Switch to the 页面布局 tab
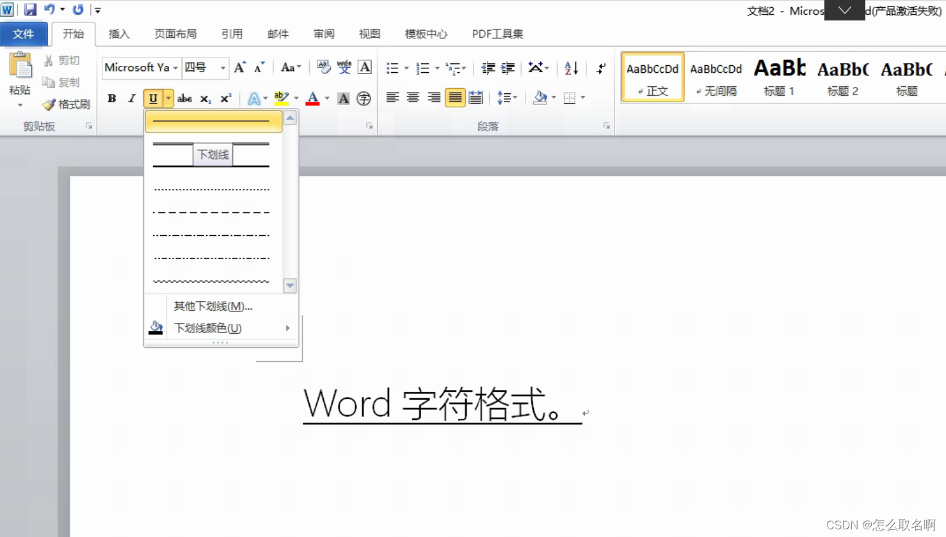The height and width of the screenshot is (537, 946). click(175, 34)
